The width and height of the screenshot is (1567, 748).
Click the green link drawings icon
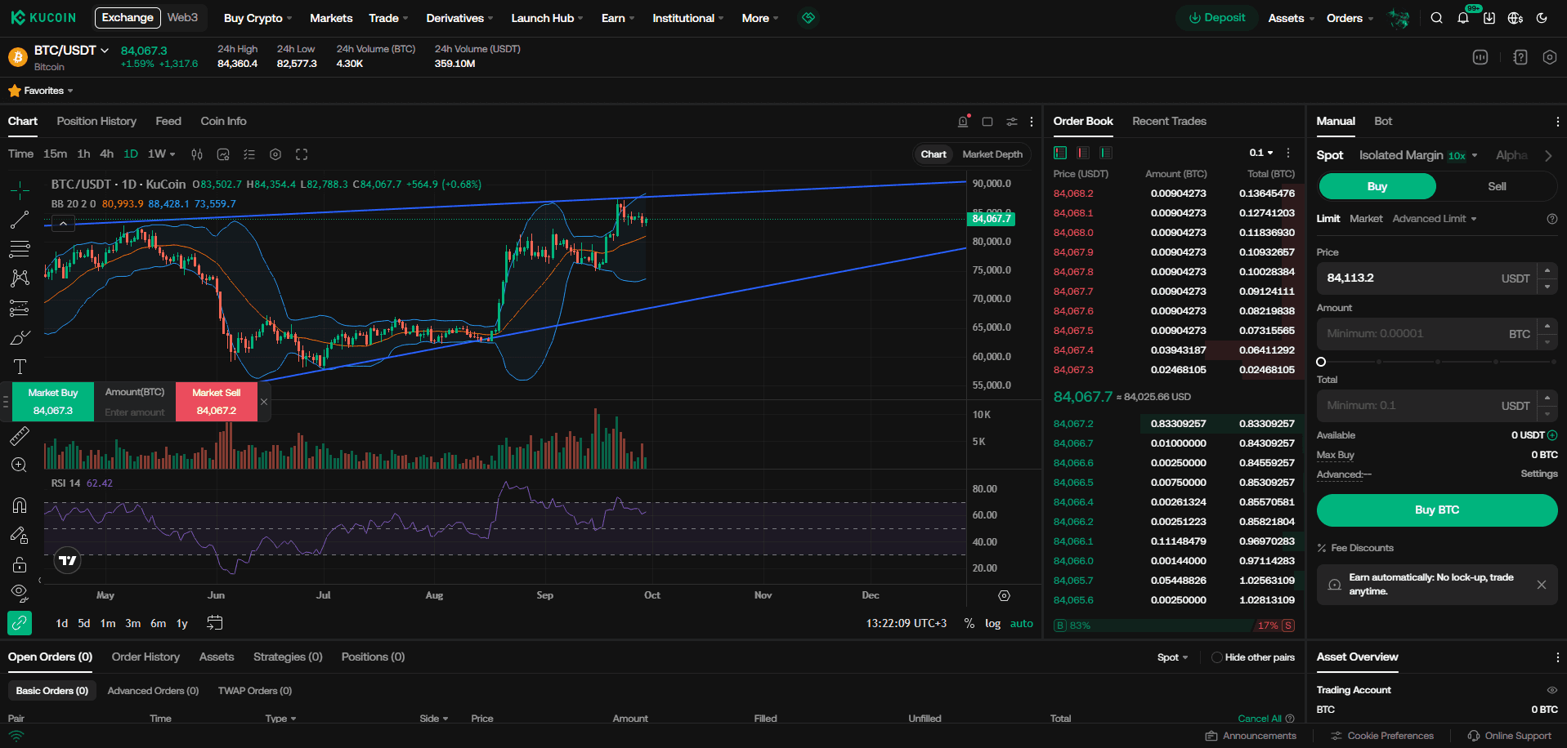(20, 623)
